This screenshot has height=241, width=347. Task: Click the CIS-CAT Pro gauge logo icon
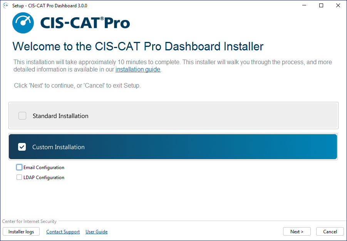pos(23,23)
